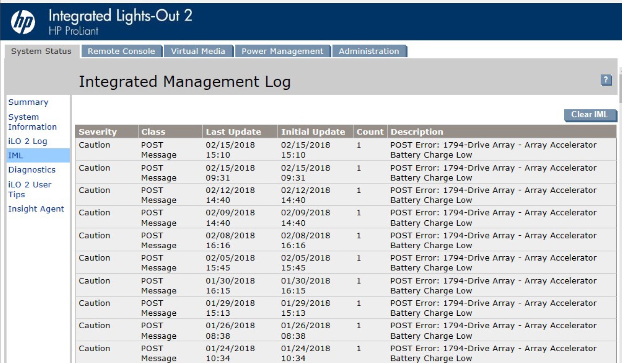Open System Information in the sidebar
This screenshot has height=363, width=622.
[32, 122]
